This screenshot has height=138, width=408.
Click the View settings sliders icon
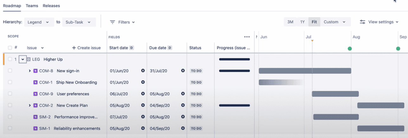[363, 22]
